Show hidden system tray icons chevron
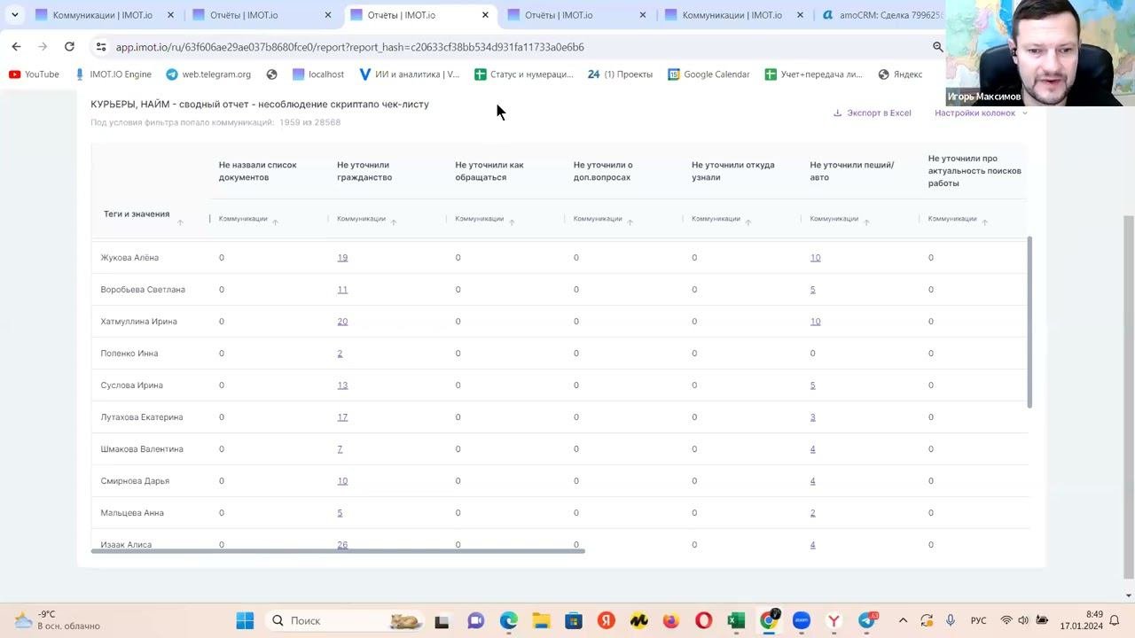Image resolution: width=1135 pixels, height=638 pixels. coord(903,620)
